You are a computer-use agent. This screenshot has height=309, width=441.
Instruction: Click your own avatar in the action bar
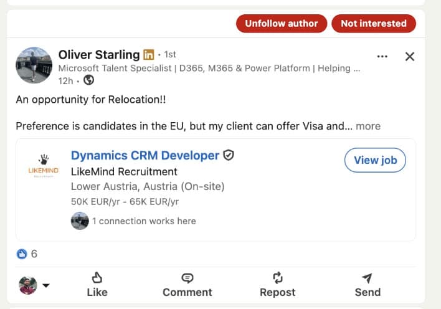[x=28, y=285]
